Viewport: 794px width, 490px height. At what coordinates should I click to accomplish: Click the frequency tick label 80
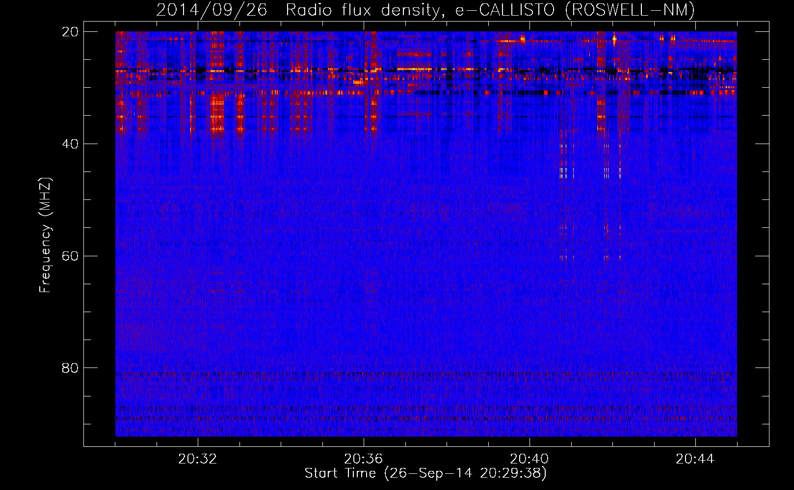click(70, 368)
